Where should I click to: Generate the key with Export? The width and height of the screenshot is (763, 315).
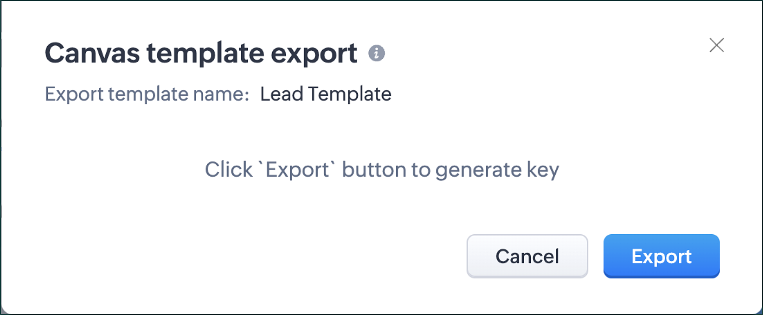(661, 256)
